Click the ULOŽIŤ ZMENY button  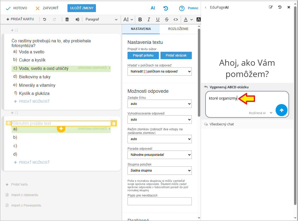[x=82, y=8]
